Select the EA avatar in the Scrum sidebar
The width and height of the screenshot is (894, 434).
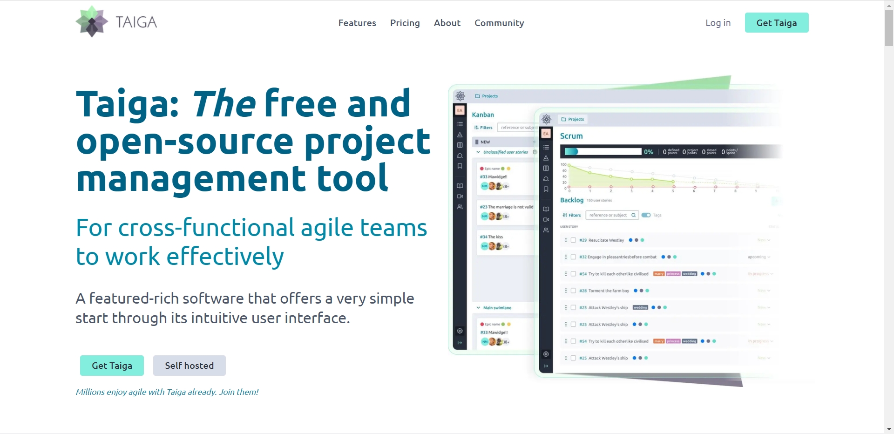546,134
